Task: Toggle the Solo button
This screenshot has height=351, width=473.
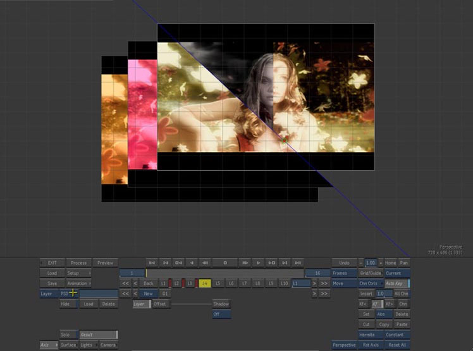Action: click(68, 335)
